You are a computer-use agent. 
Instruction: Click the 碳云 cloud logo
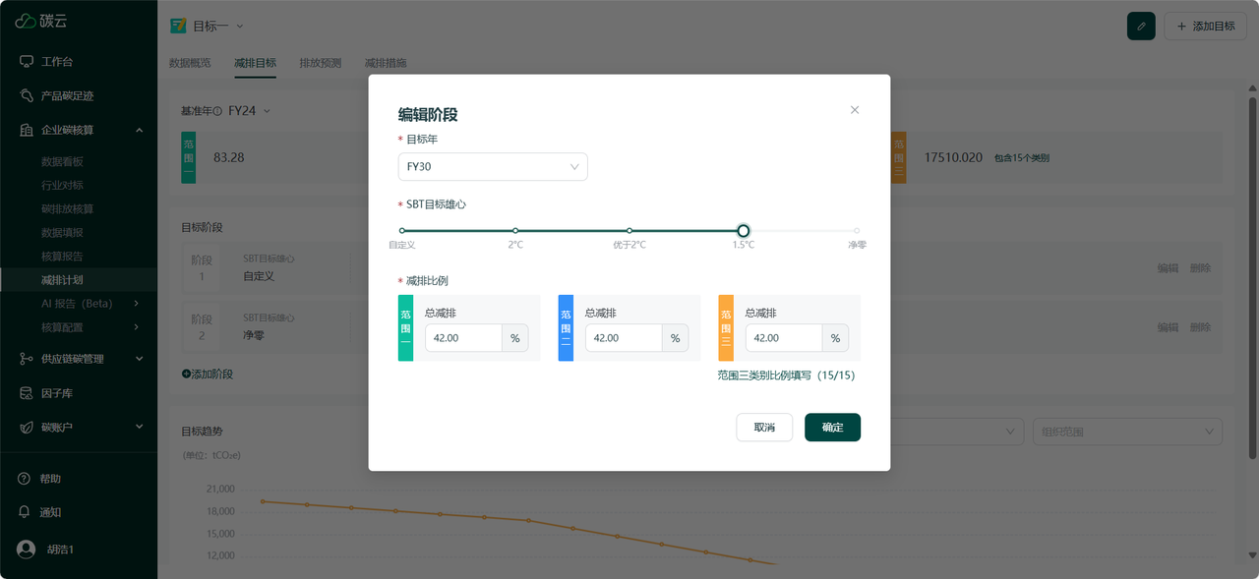(x=26, y=21)
